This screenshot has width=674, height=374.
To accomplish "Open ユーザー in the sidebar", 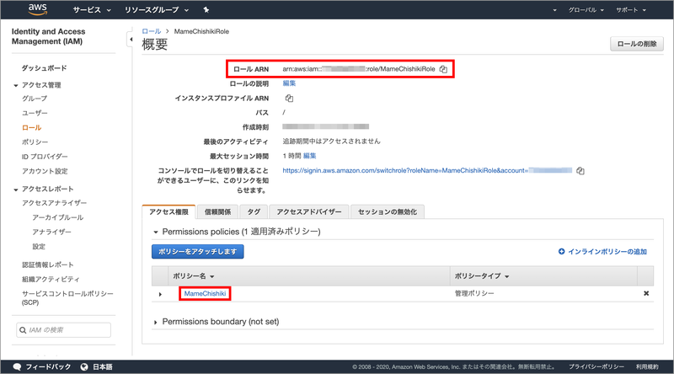I will [35, 113].
